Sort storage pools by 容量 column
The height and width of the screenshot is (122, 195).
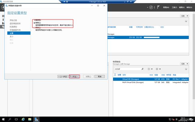click(x=131, y=27)
